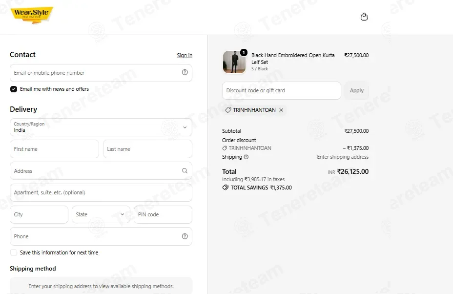The width and height of the screenshot is (453, 294).
Task: Focus Discount code or gift card field
Action: 281,90
